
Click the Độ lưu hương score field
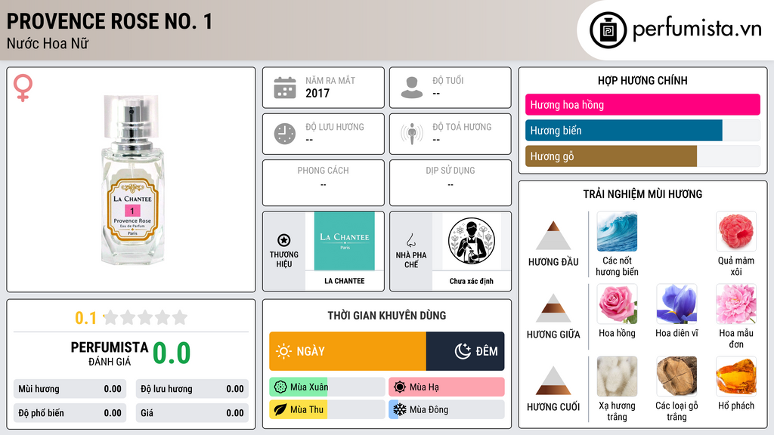192,389
